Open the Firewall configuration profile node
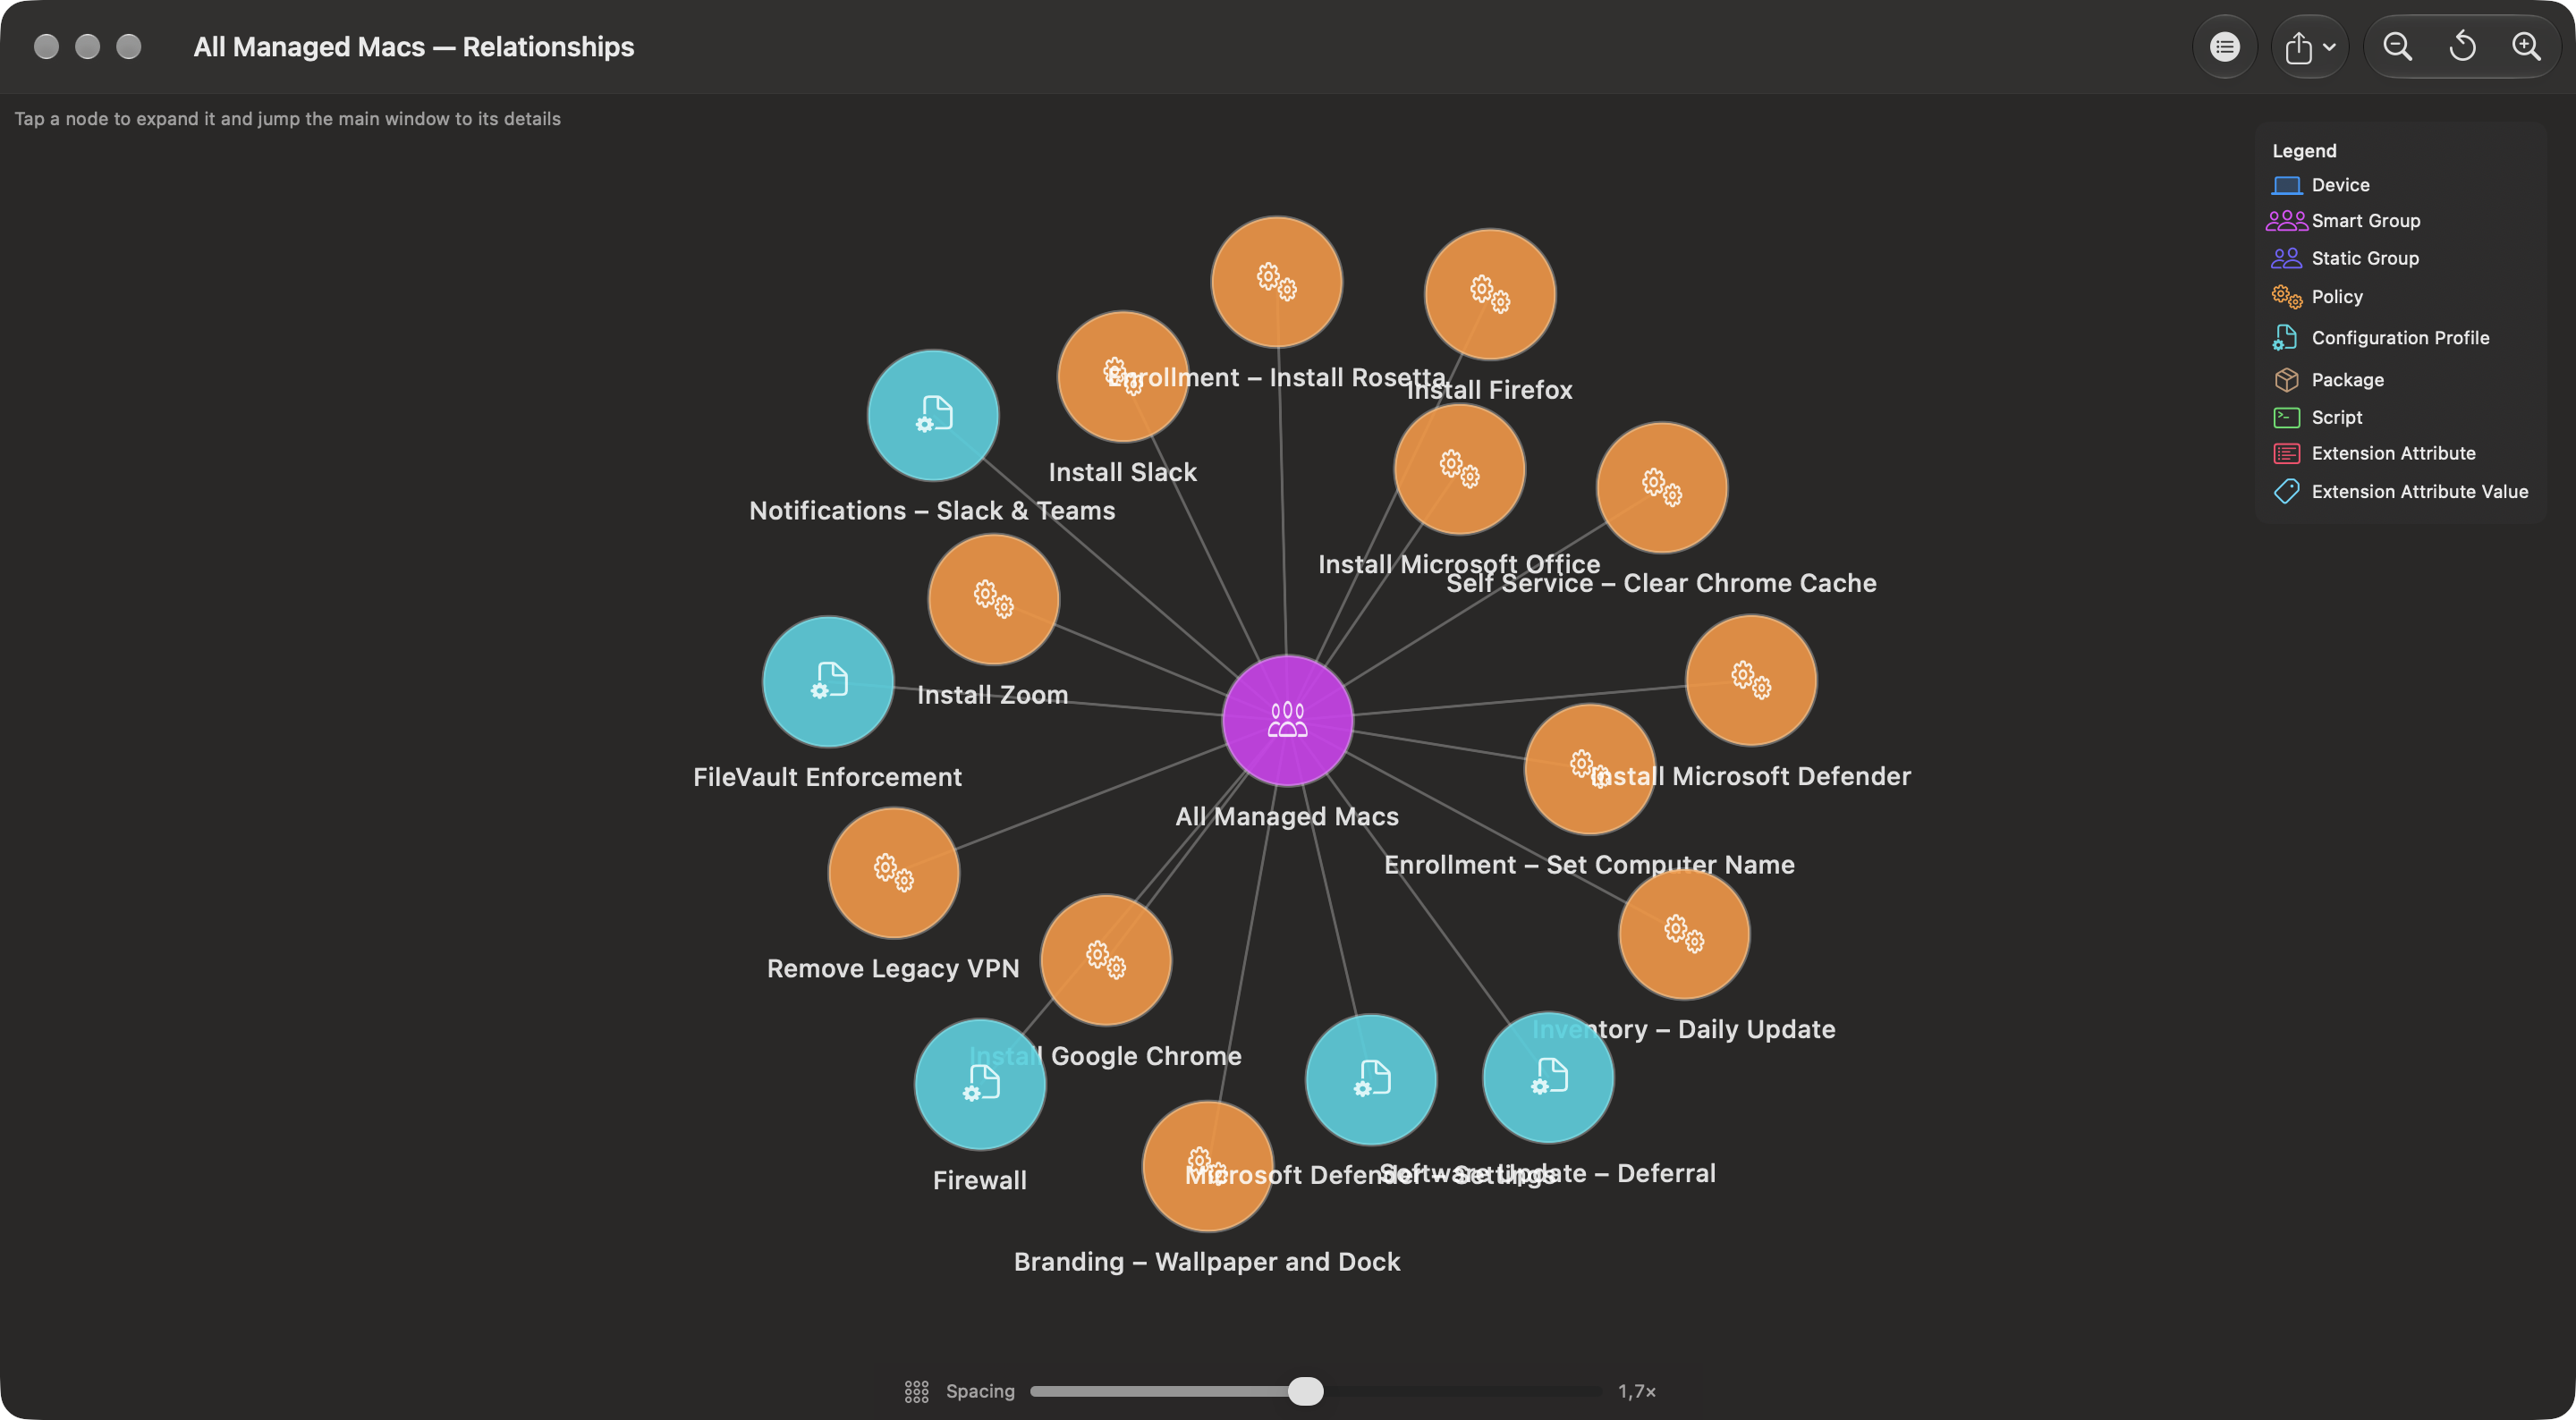Viewport: 2576px width, 1420px height. (x=980, y=1084)
